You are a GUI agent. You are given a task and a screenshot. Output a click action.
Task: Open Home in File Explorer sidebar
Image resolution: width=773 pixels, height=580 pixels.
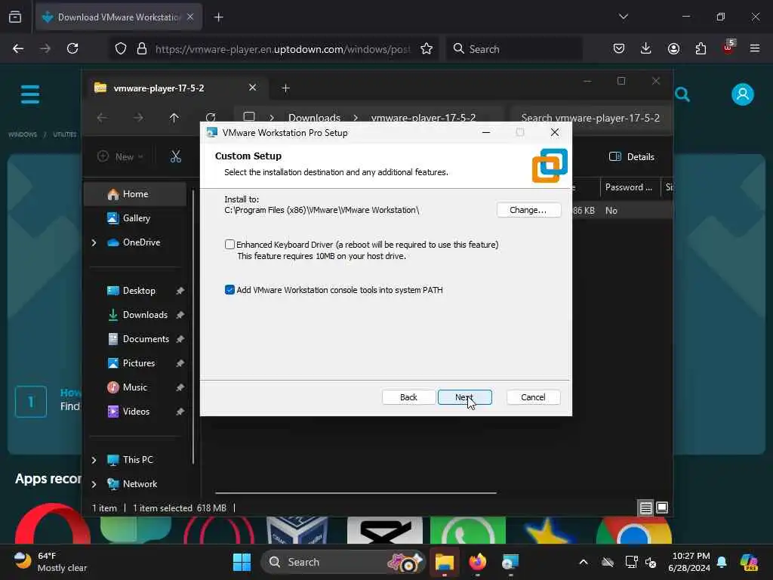(x=135, y=194)
